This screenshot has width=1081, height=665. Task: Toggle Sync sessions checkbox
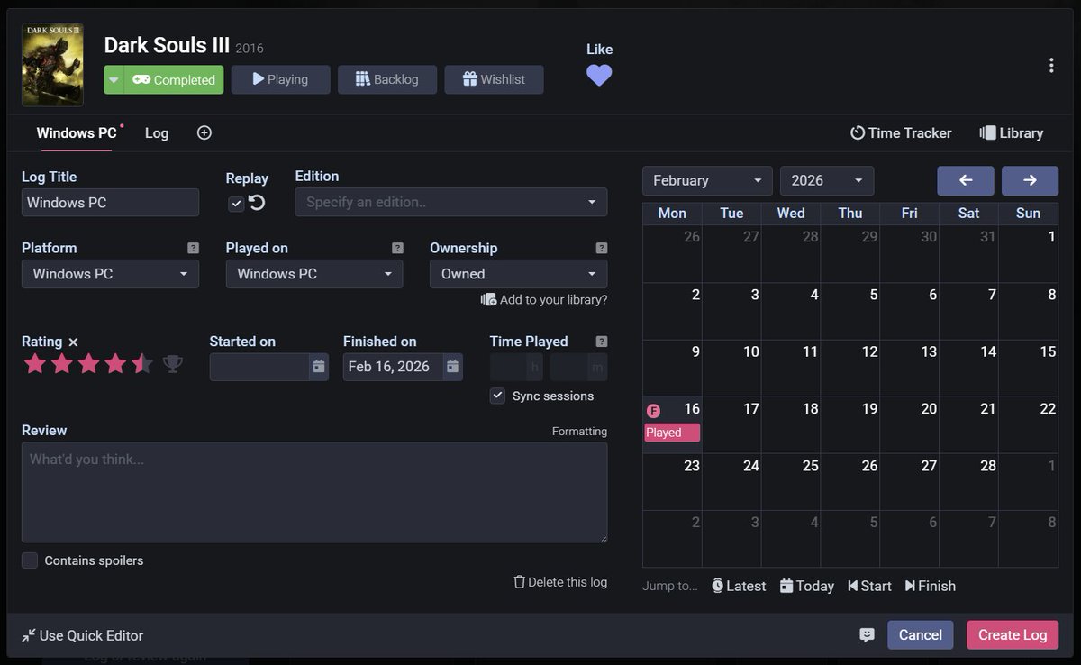pyautogui.click(x=497, y=396)
